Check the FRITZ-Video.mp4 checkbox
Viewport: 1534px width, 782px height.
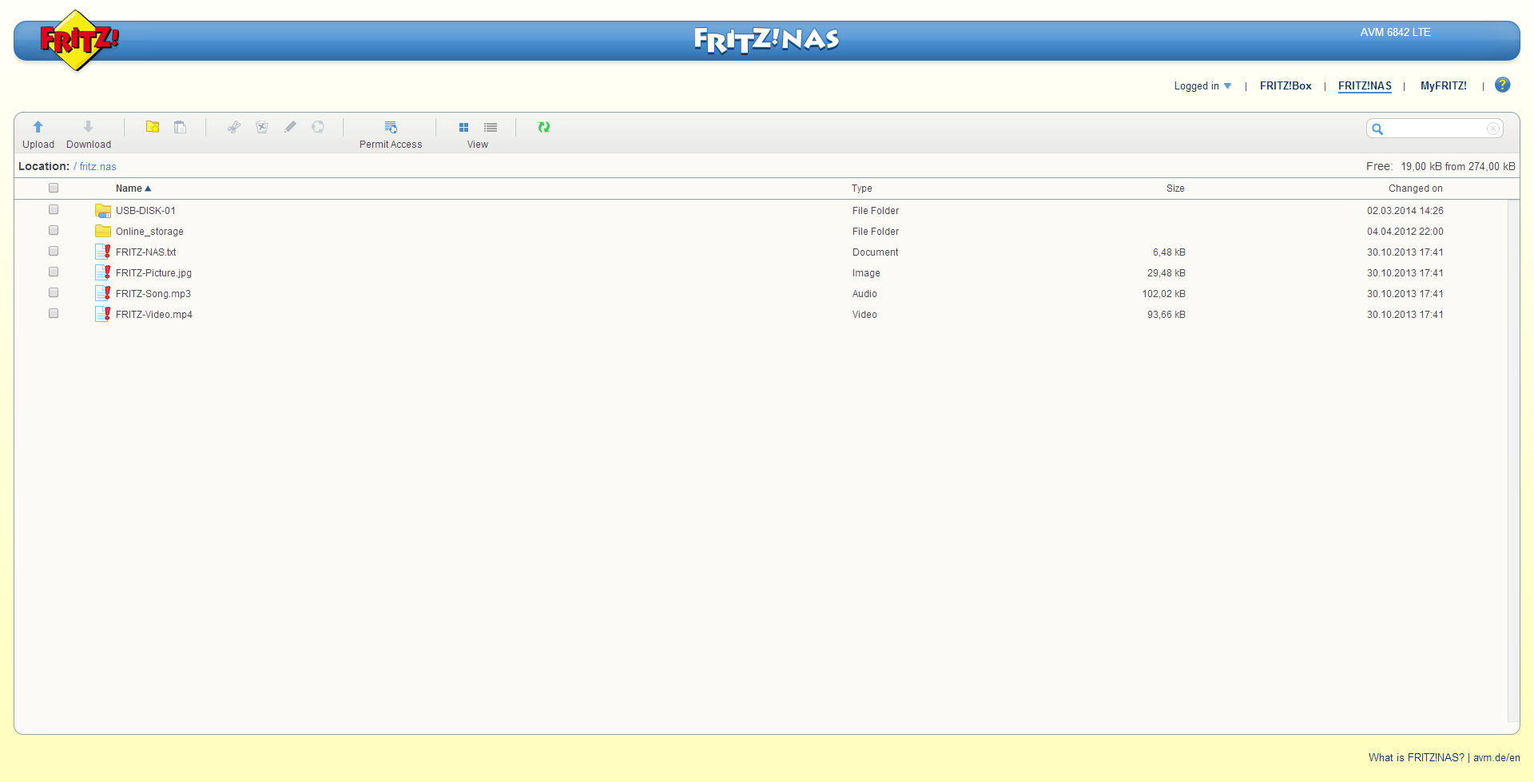coord(54,313)
